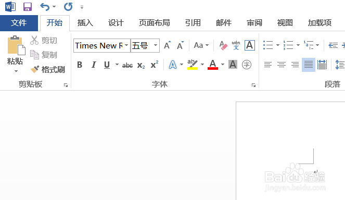Open the Bullets dropdown arrow
This screenshot has height=200, width=345.
pyautogui.click(x=278, y=45)
